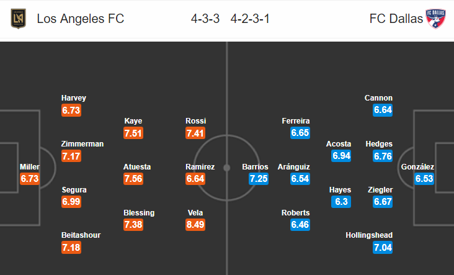Viewport: 454px width, 275px height.
Task: Click Rossi's 7.41 rating badge
Action: pos(195,133)
